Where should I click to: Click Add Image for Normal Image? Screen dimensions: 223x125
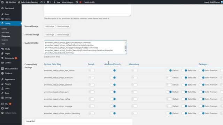(49, 26)
